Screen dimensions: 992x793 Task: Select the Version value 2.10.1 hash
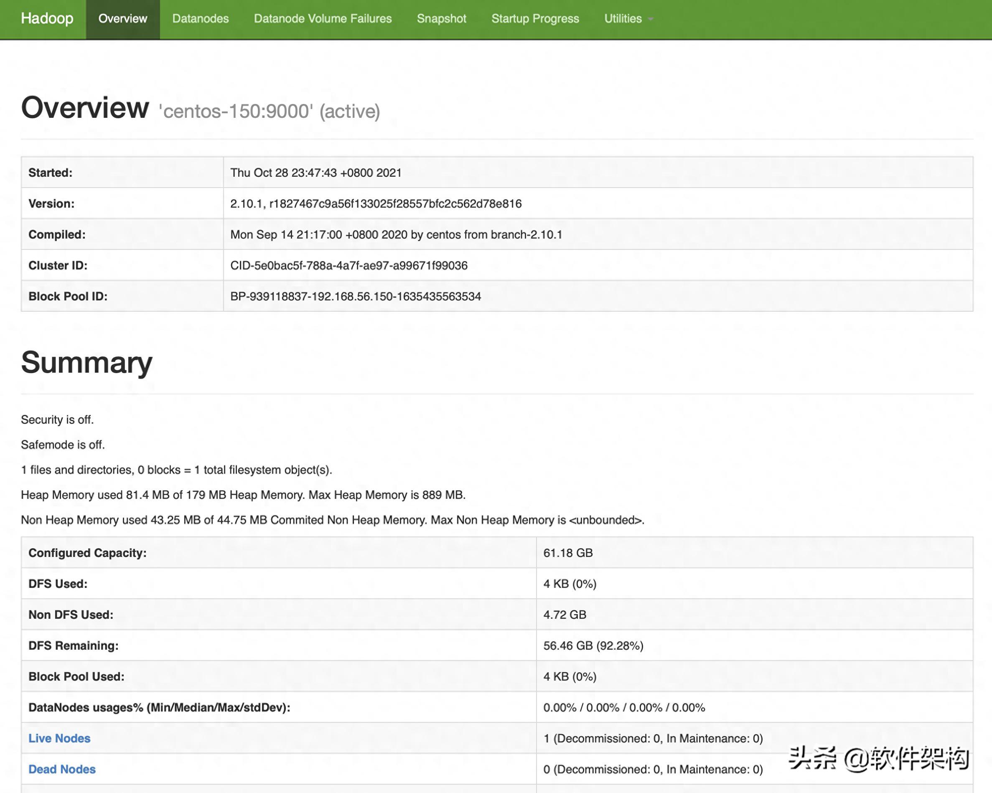tap(376, 203)
